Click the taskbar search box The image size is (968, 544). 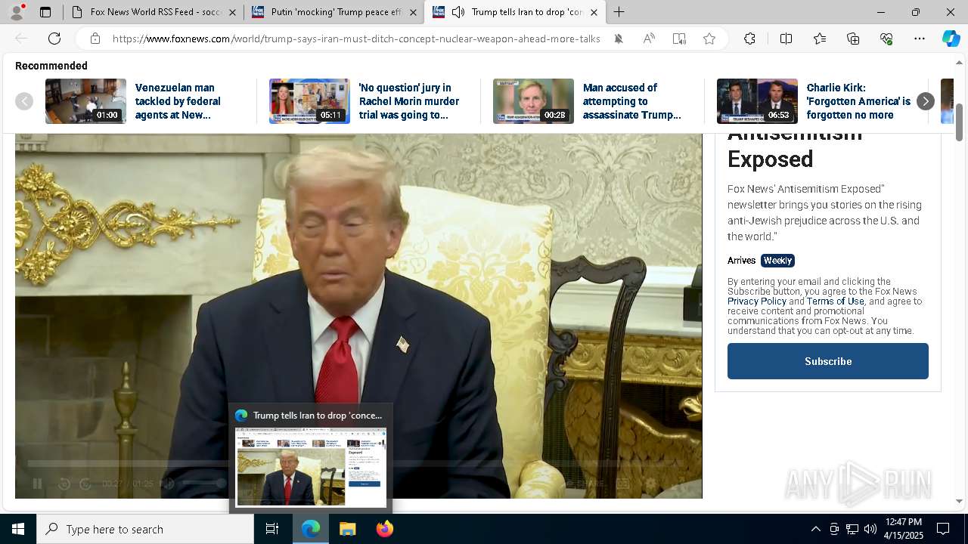coord(145,529)
